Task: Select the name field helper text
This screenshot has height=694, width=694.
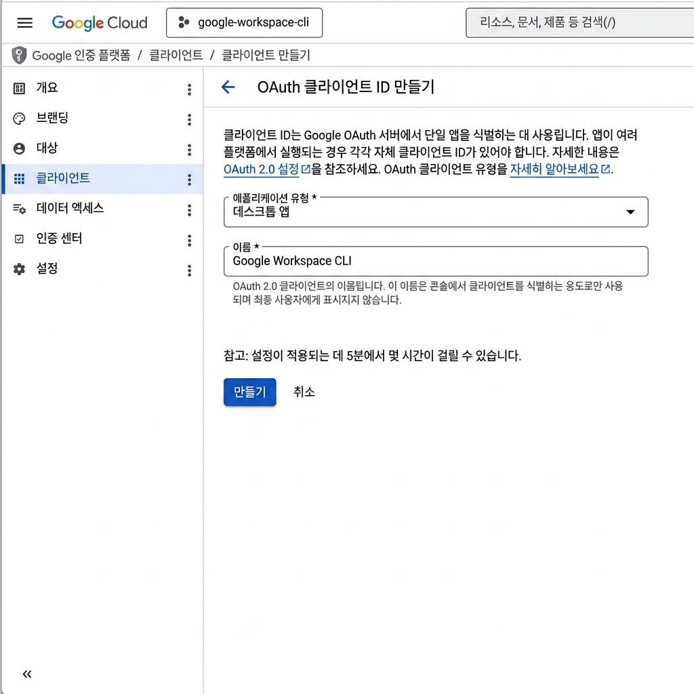Action: [x=428, y=293]
